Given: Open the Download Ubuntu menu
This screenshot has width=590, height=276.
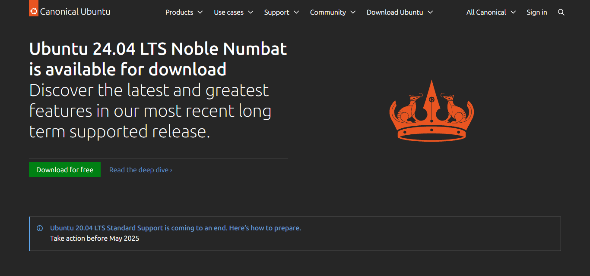Looking at the screenshot, I should pos(400,12).
